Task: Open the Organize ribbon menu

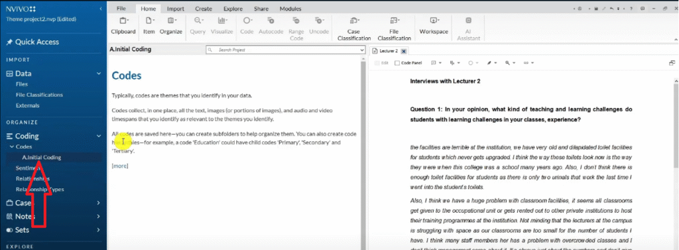Action: tap(170, 26)
